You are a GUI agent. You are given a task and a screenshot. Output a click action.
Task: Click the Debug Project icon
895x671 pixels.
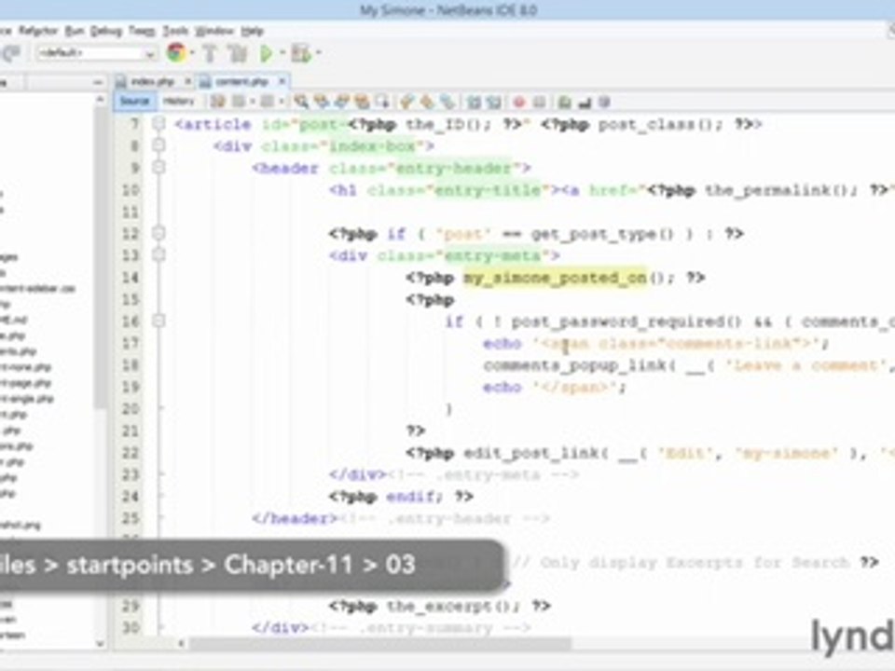(x=301, y=53)
